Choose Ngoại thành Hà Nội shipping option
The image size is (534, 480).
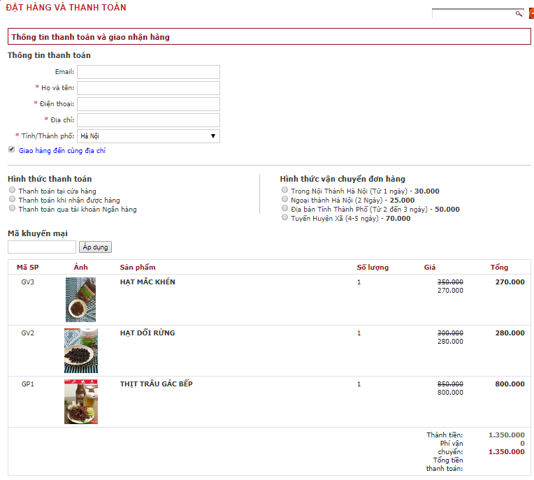pos(284,199)
